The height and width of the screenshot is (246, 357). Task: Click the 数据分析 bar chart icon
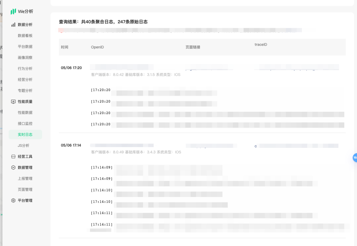coord(14,24)
